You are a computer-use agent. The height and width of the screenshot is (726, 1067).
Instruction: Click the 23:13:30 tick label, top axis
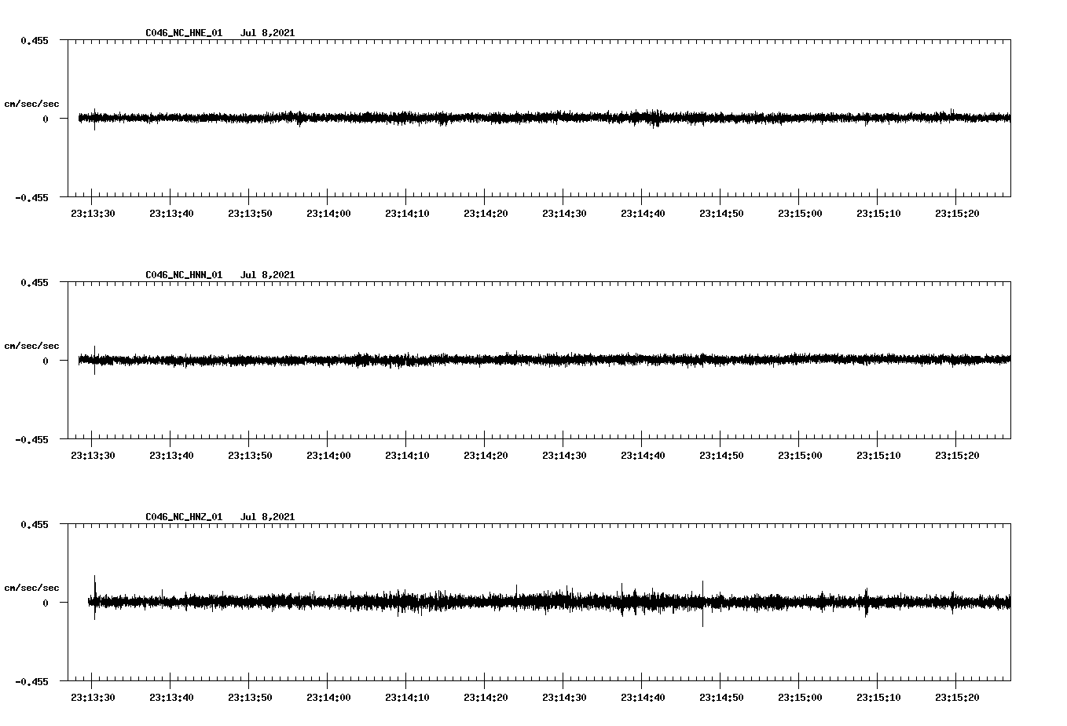92,211
